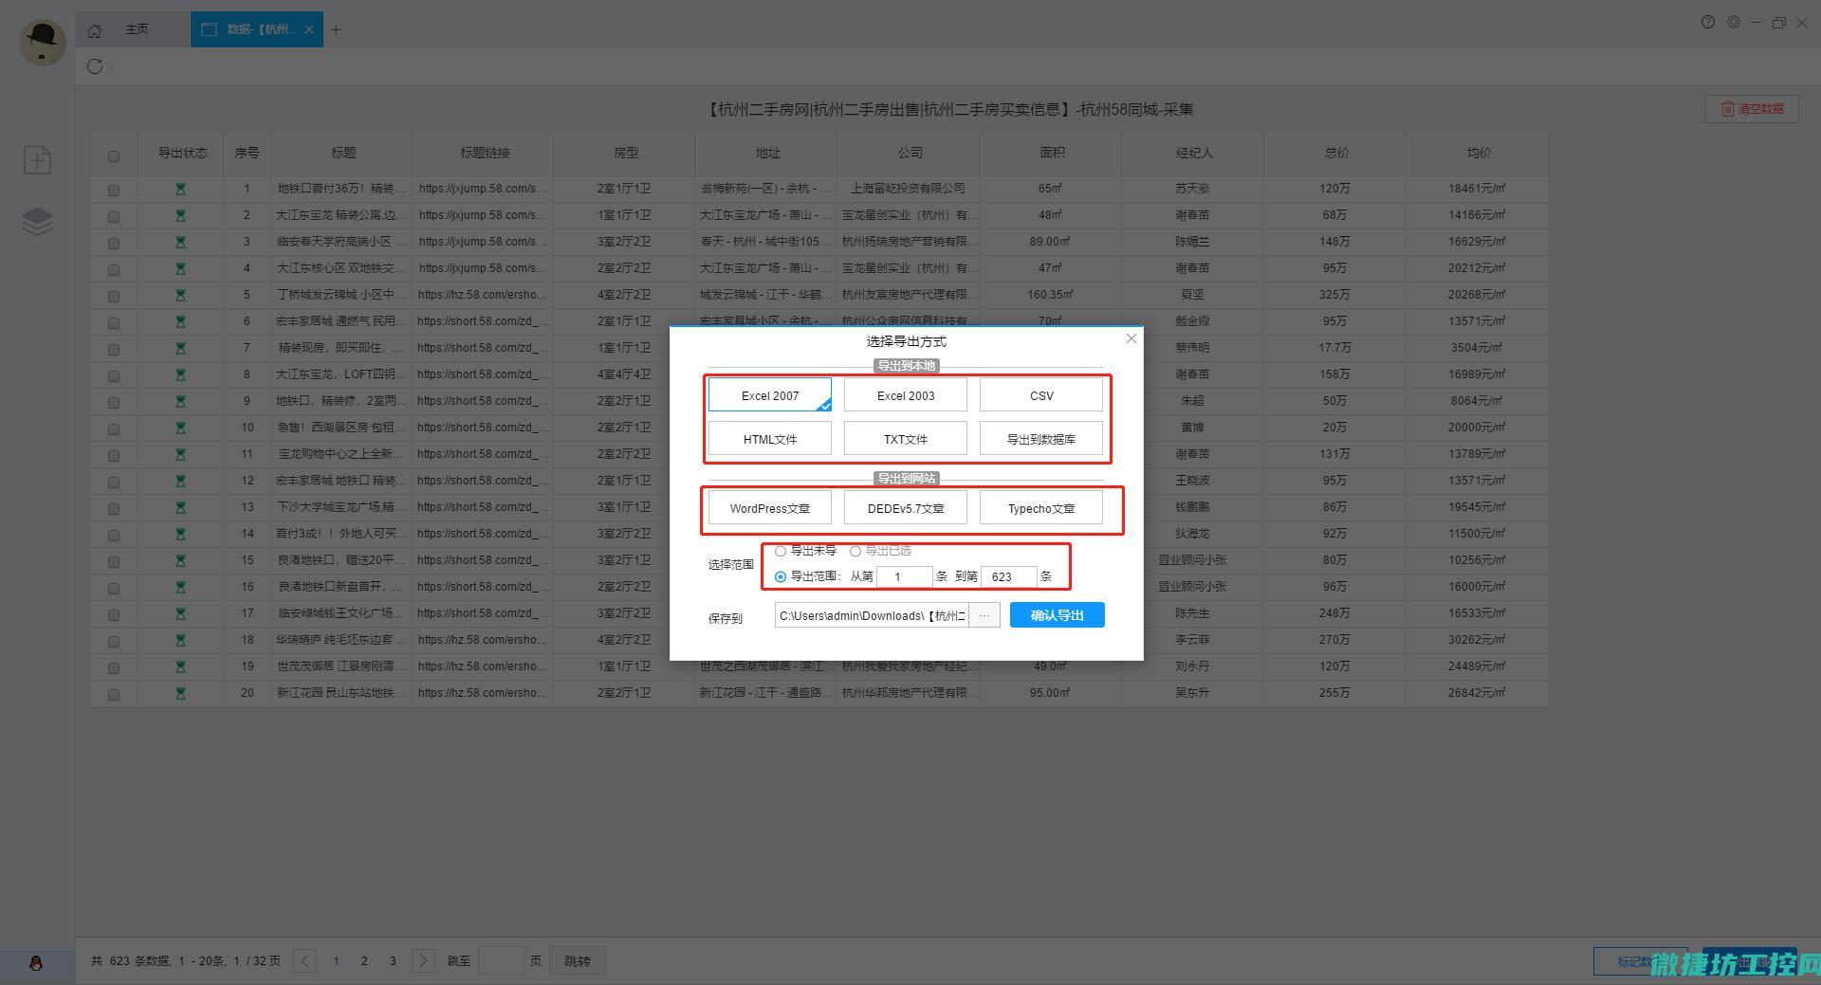Click the 跳转 button

pyautogui.click(x=578, y=960)
